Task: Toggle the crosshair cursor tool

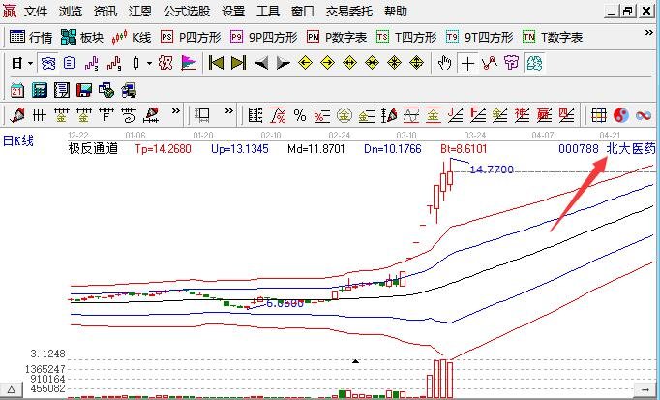Action: [x=467, y=64]
